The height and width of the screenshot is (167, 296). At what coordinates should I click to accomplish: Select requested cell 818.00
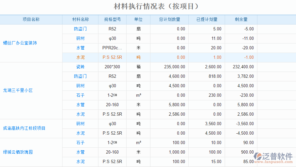pos(207,76)
